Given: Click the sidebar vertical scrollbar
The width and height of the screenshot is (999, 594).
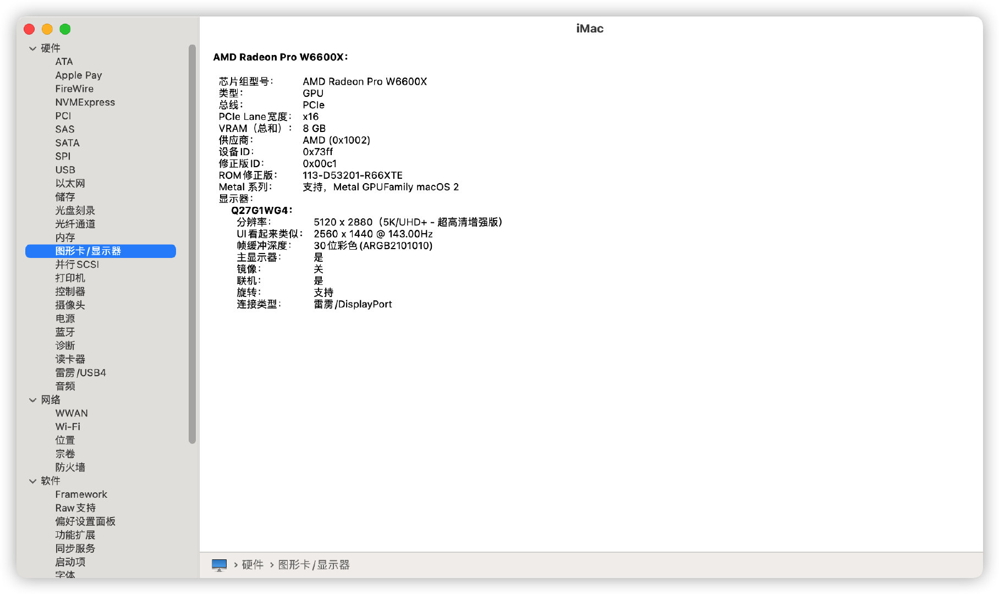Looking at the screenshot, I should pos(192,244).
